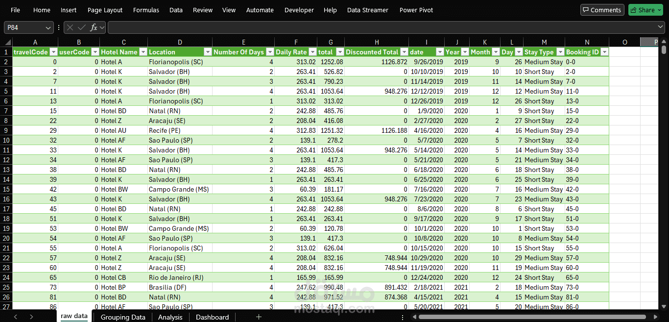Expand the Name Box dropdown arrow

(48, 28)
